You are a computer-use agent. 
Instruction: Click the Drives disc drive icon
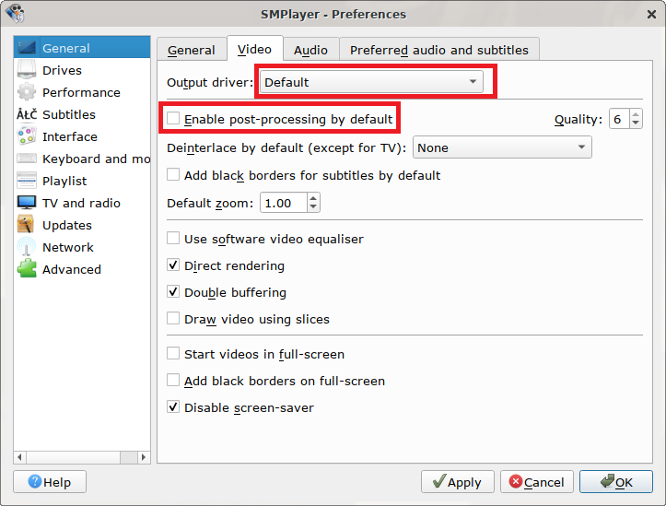[x=27, y=70]
